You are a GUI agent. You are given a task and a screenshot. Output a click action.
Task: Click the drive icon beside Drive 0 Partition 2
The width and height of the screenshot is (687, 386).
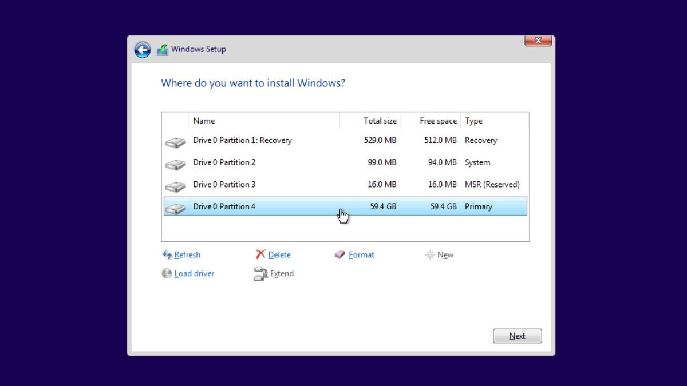point(175,164)
